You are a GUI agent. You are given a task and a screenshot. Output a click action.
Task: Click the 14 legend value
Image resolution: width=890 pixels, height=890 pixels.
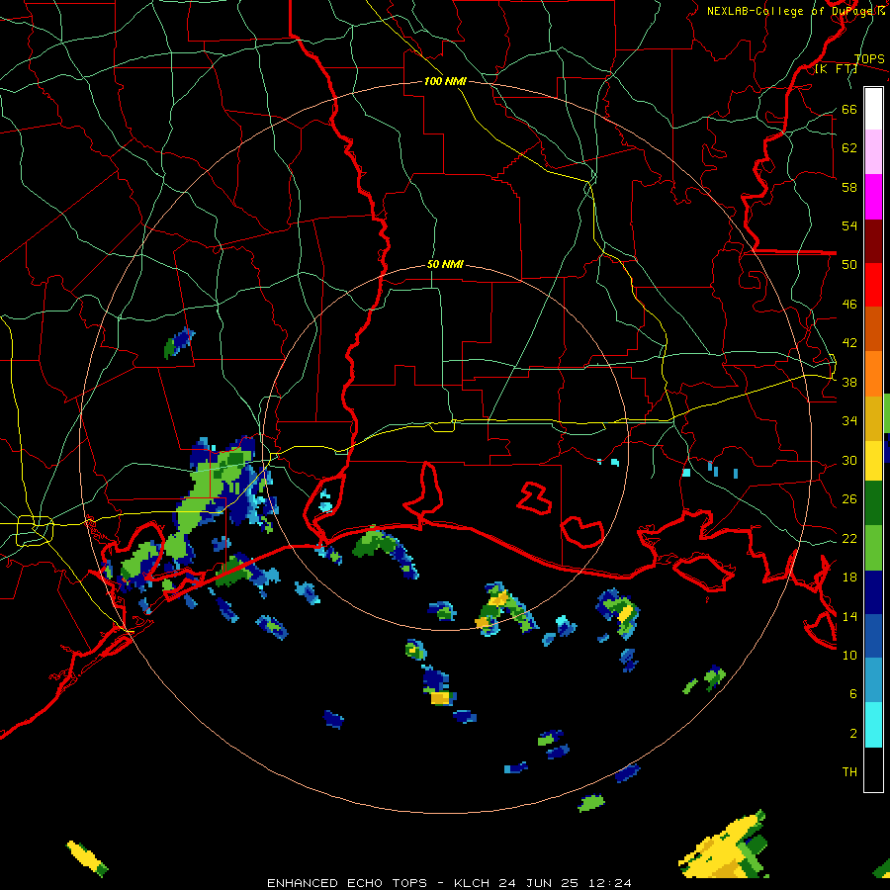pos(849,616)
